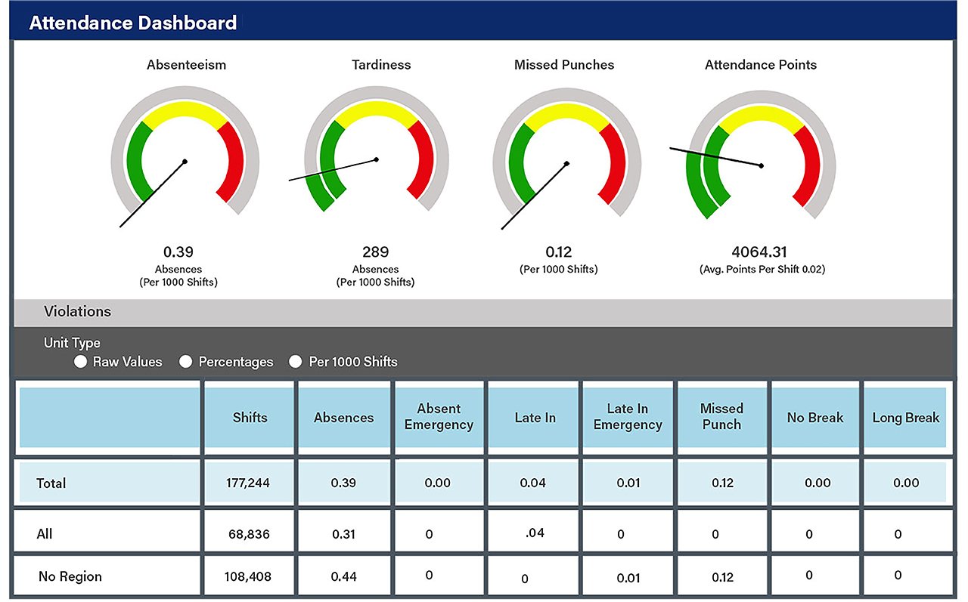Click the No Break column header
This screenshot has width=968, height=602.
click(x=815, y=418)
